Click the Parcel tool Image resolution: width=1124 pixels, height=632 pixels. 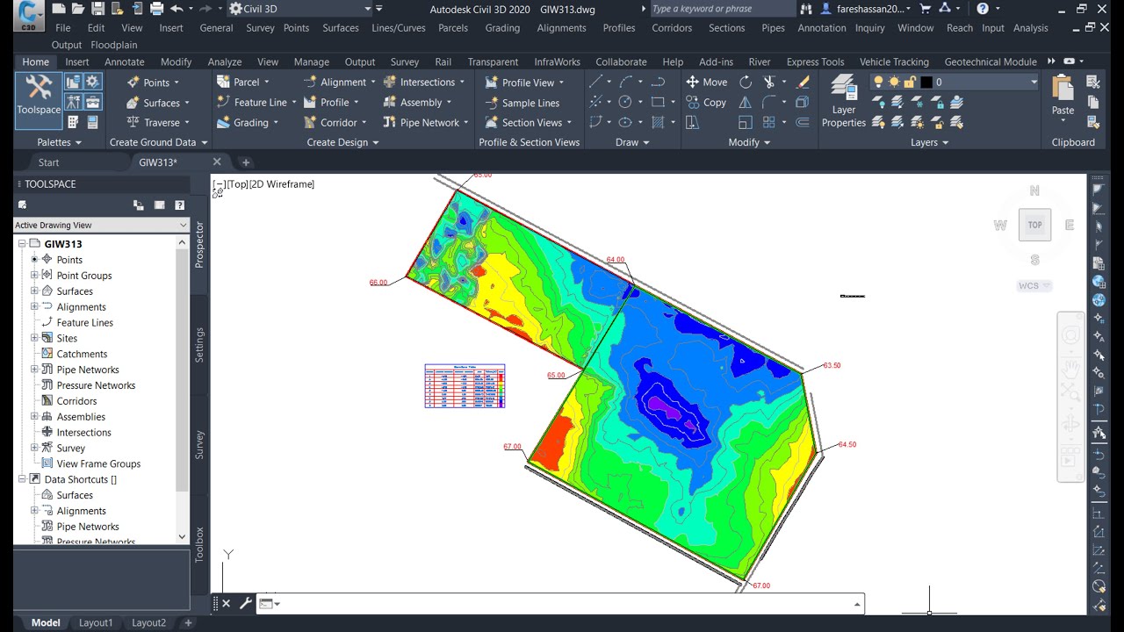(242, 83)
